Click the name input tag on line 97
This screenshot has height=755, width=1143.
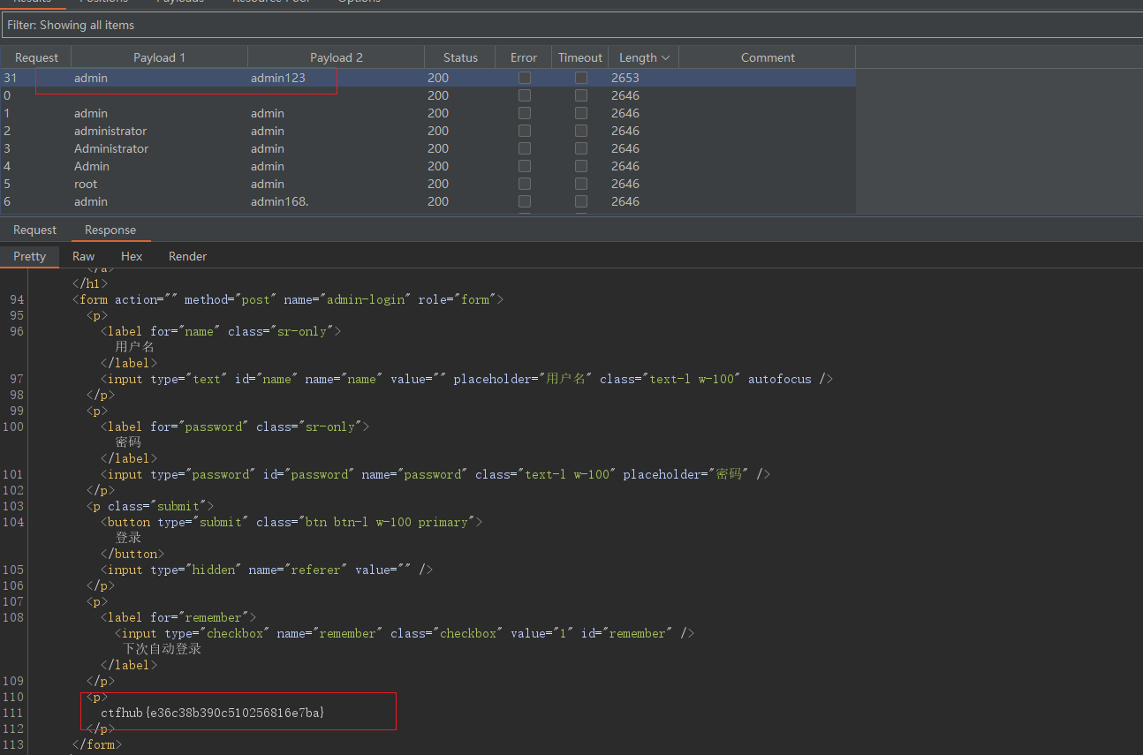tap(467, 379)
